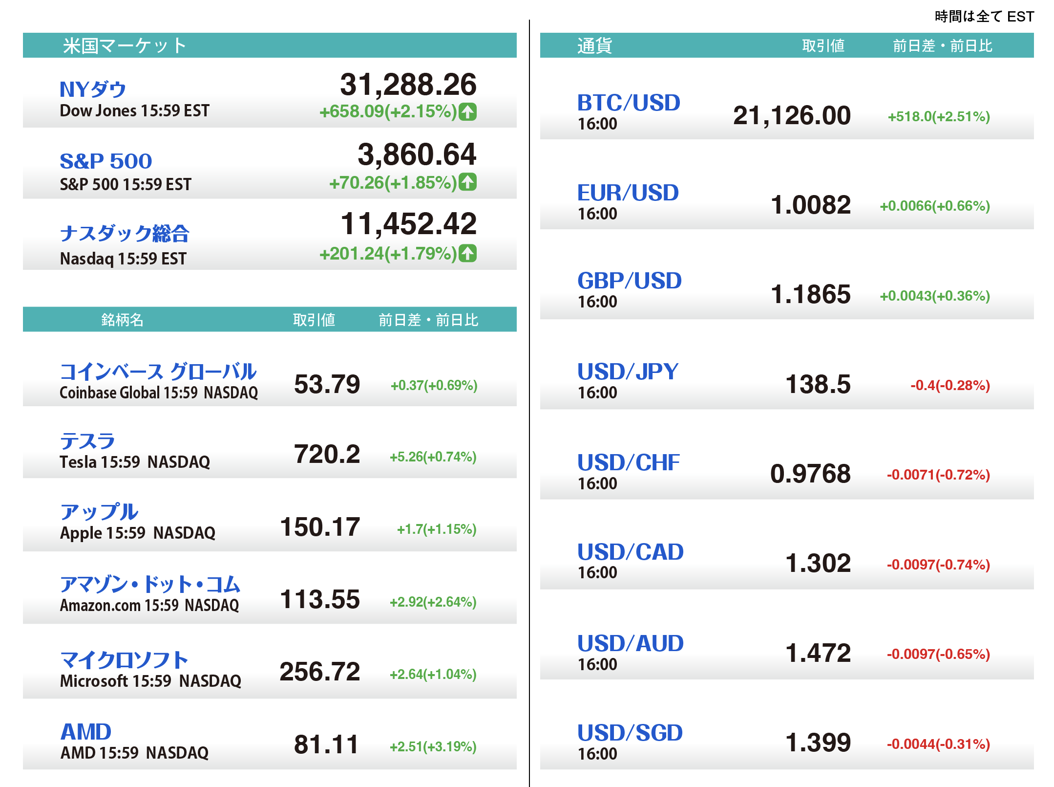Click the Amazon.com stock name link
The height and width of the screenshot is (787, 1054).
coord(150,584)
